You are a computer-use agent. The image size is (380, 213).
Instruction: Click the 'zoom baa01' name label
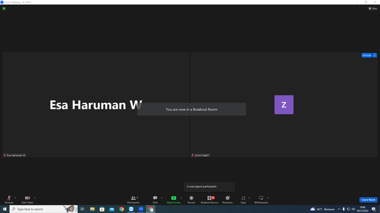[202, 155]
